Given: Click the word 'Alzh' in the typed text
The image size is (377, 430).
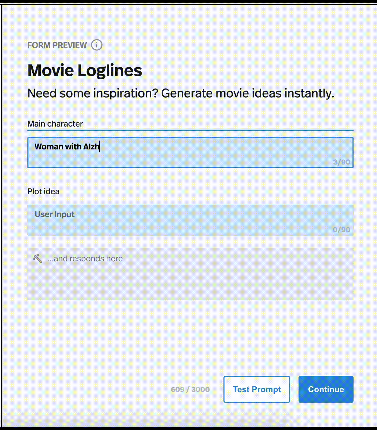Looking at the screenshot, I should pos(91,147).
